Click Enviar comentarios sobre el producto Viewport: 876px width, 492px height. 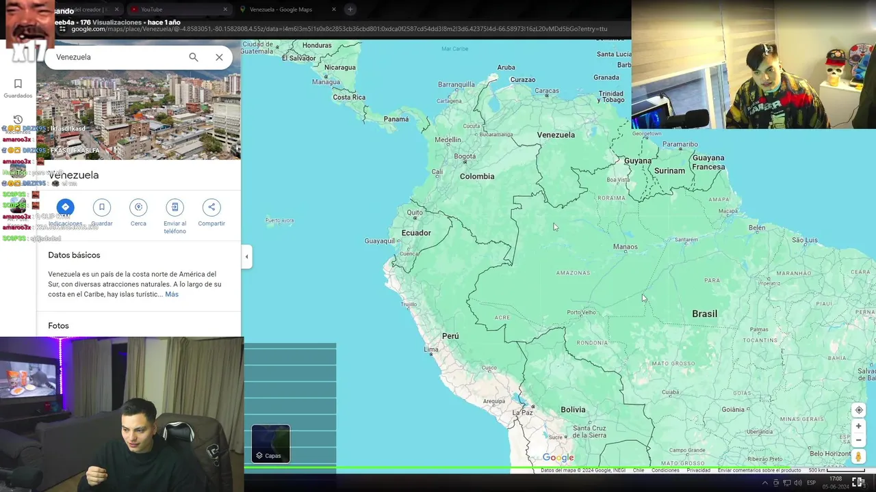click(759, 470)
